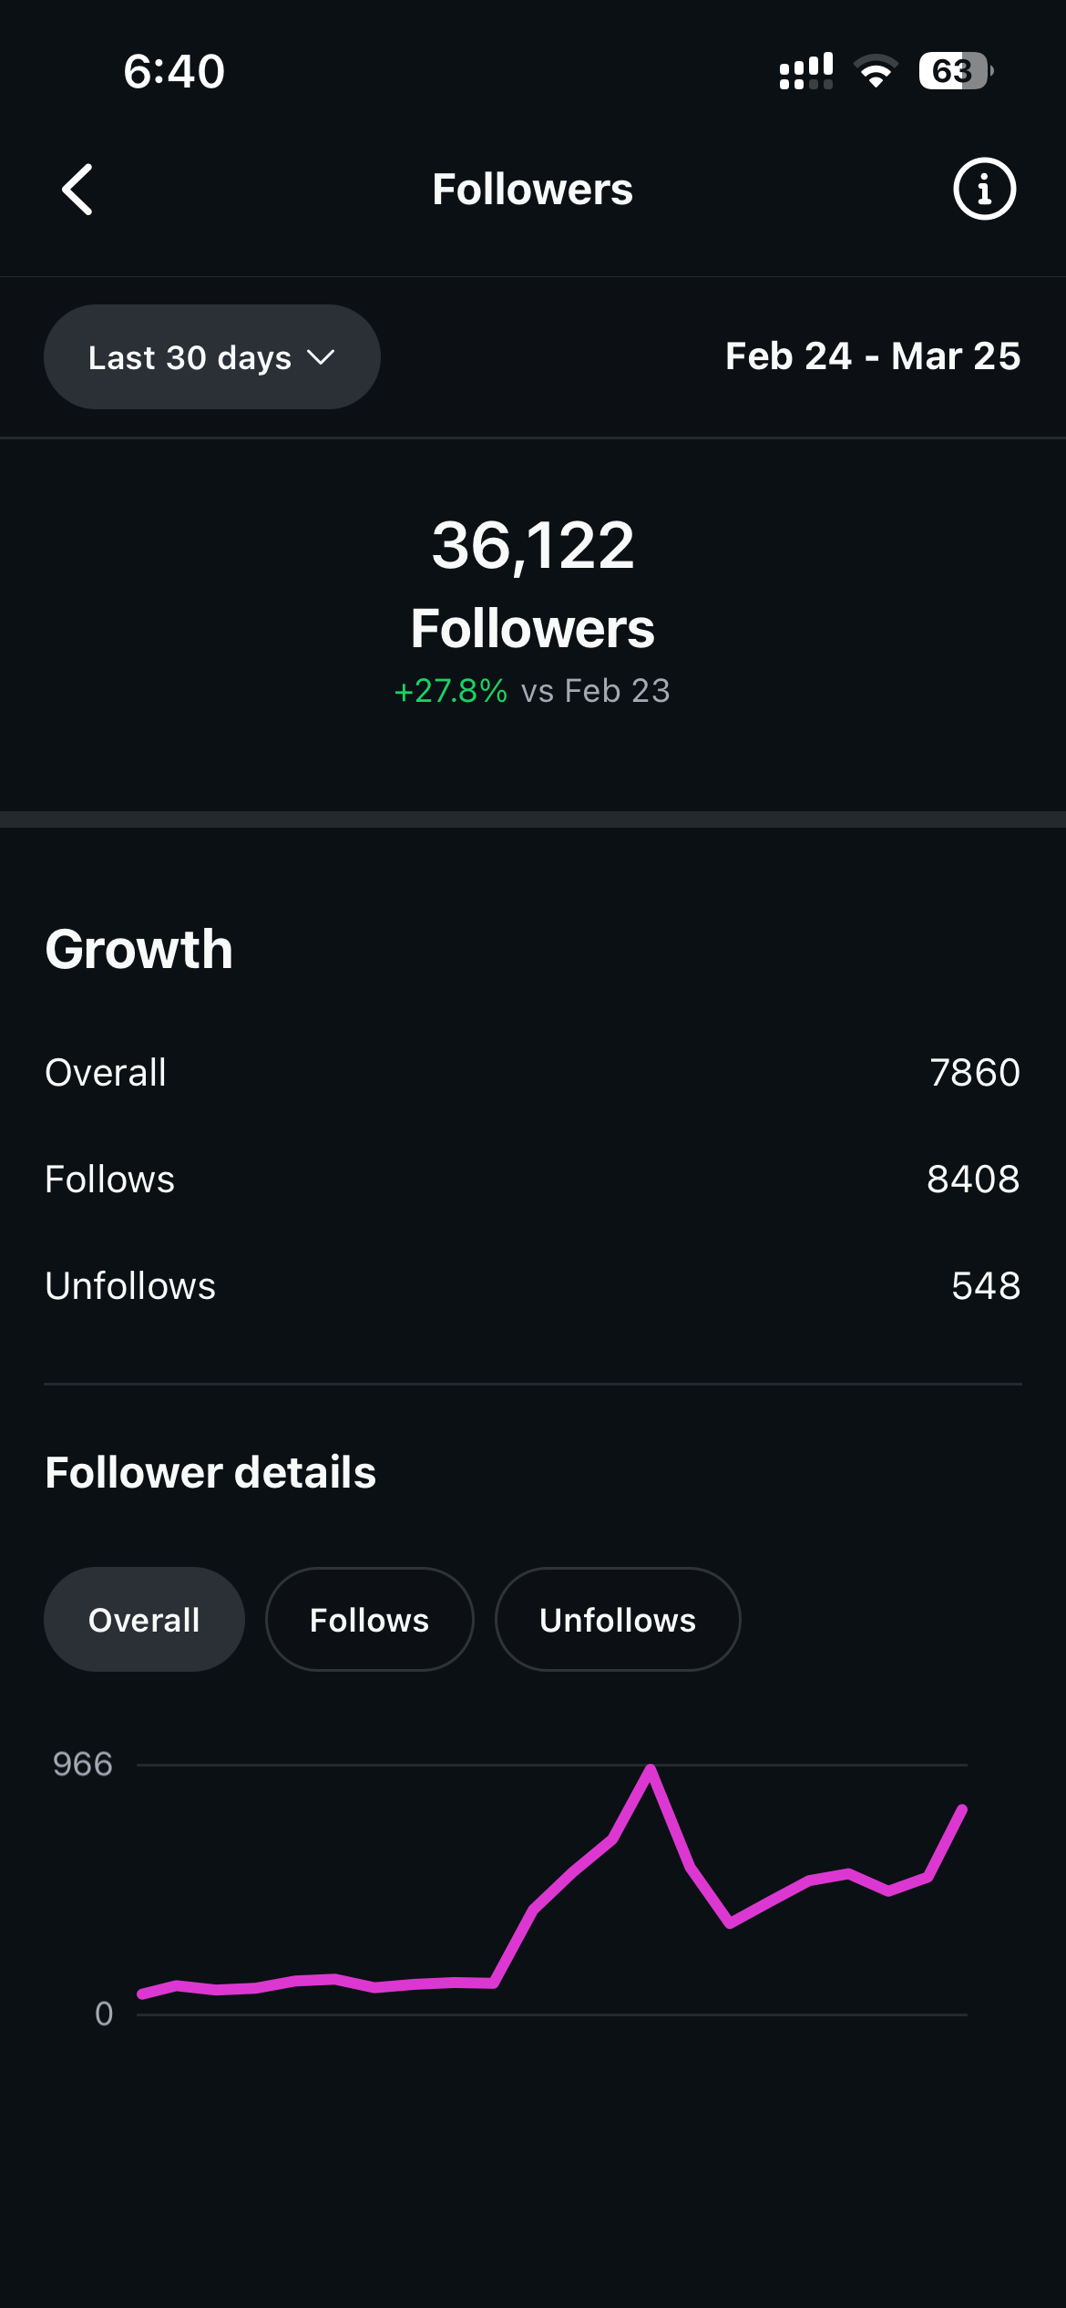The width and height of the screenshot is (1066, 2308).
Task: Select the Overall growth row showing 7860
Action: pos(533,1073)
